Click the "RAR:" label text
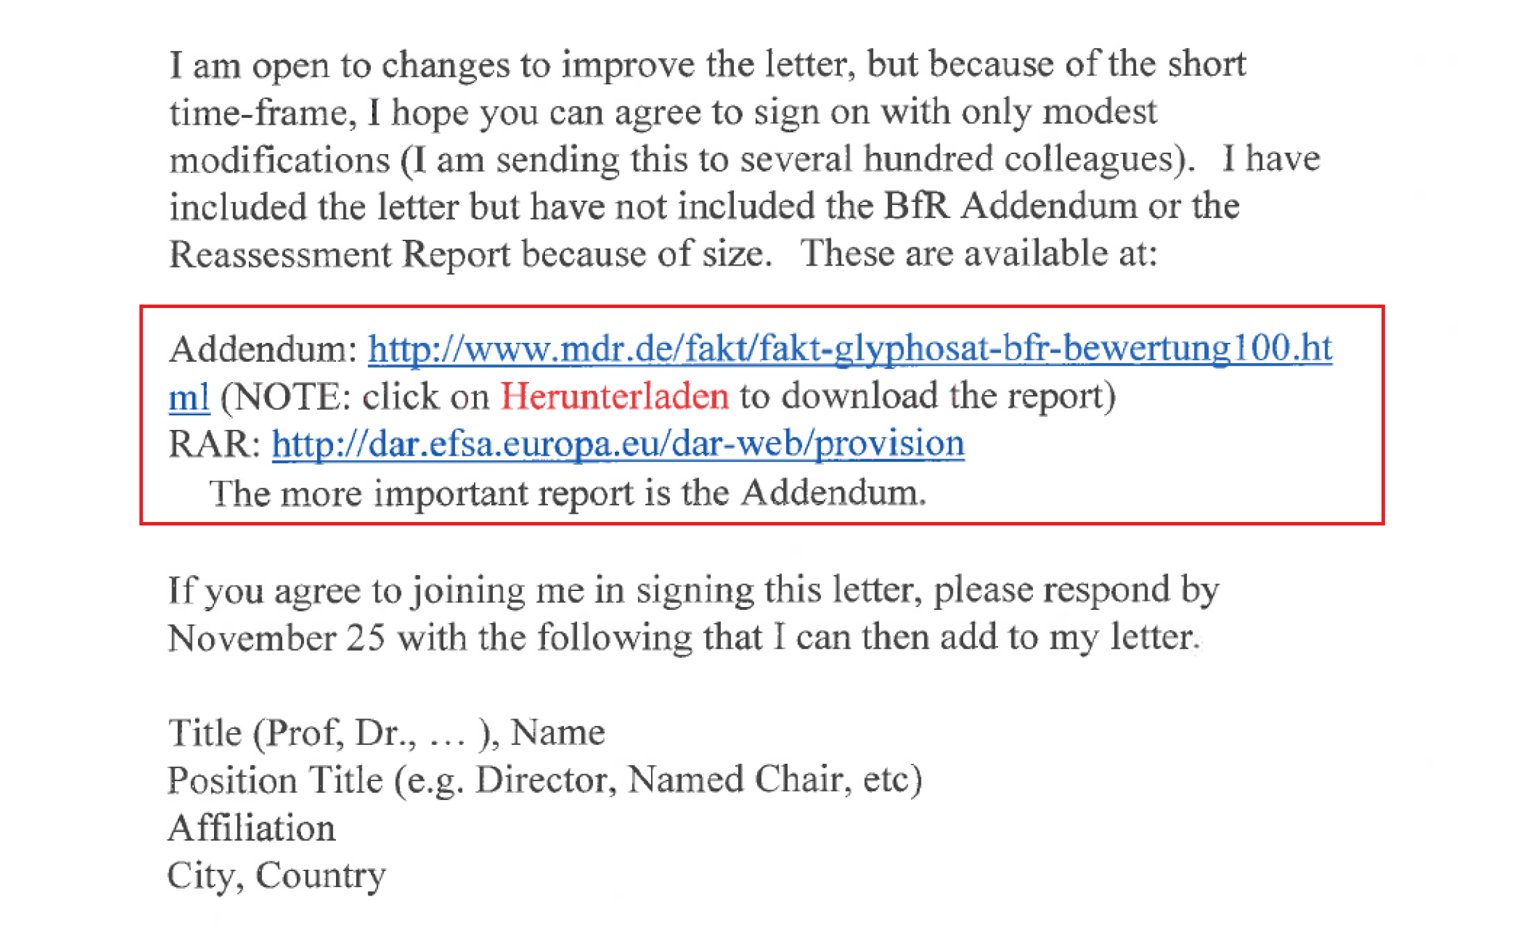Screen dimensions: 1523x929 214,444
